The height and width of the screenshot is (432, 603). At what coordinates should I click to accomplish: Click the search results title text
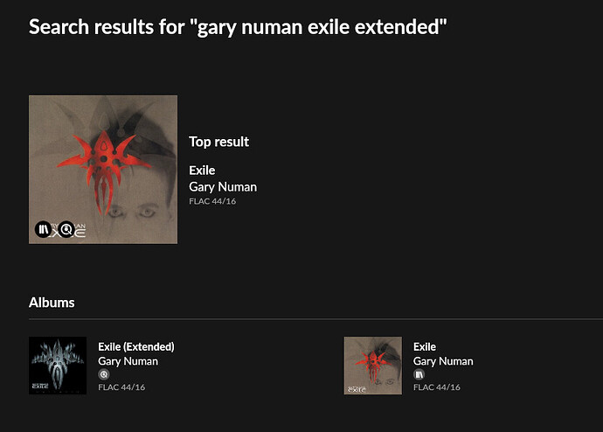(238, 27)
